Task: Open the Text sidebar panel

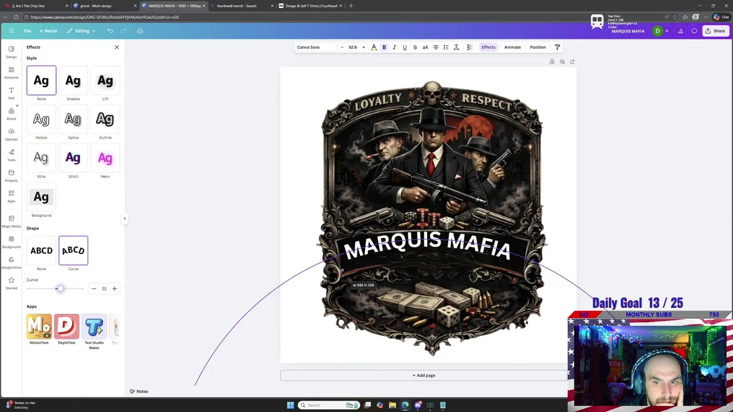Action: 11,93
